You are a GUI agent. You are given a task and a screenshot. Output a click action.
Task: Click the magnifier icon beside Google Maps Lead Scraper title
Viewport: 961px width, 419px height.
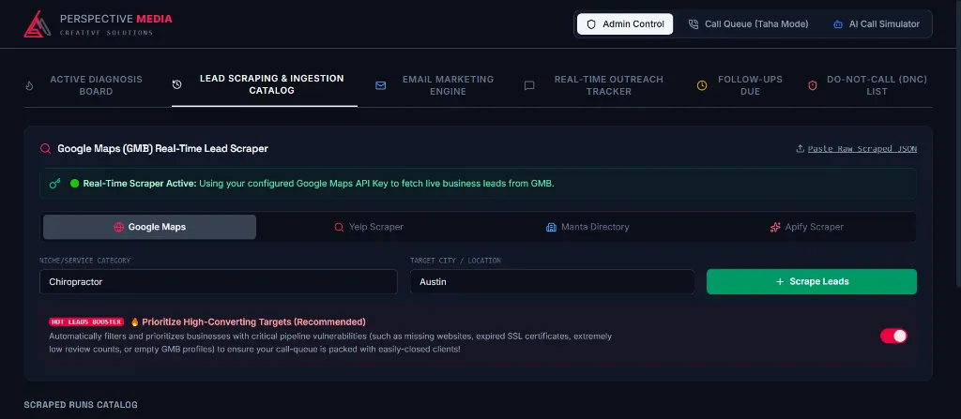45,148
